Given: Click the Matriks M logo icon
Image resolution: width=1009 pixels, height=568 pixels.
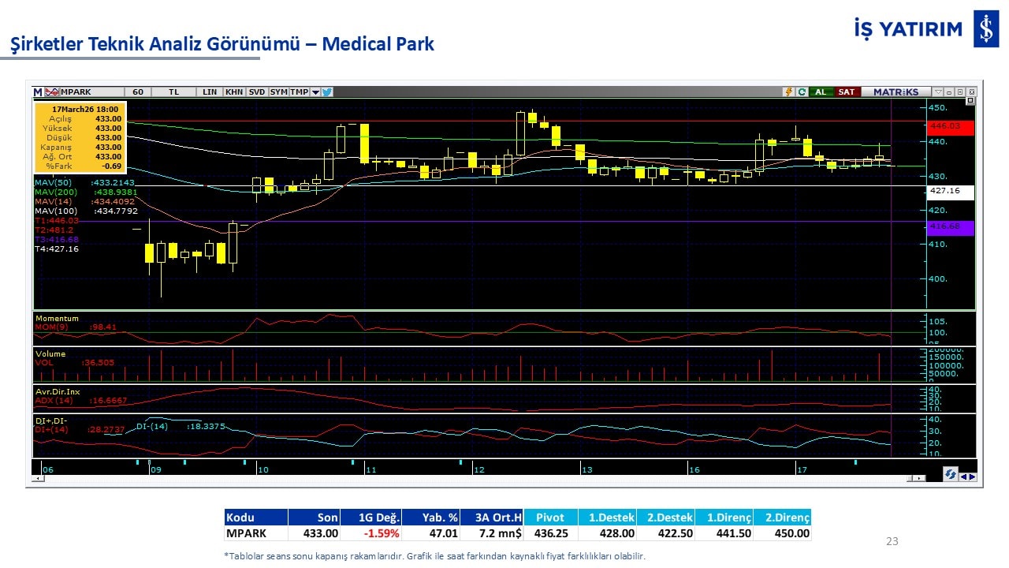Looking at the screenshot, I should tap(38, 92).
